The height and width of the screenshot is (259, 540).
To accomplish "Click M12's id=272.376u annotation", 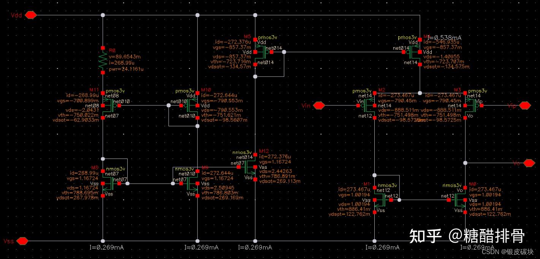I will tap(275, 157).
